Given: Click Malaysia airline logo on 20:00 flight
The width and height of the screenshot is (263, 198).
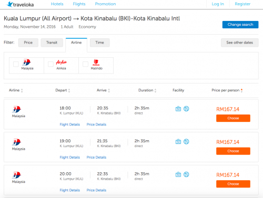Looking at the screenshot, I should [17, 175].
